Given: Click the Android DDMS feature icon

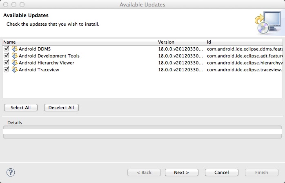Looking at the screenshot, I should click(x=15, y=49).
